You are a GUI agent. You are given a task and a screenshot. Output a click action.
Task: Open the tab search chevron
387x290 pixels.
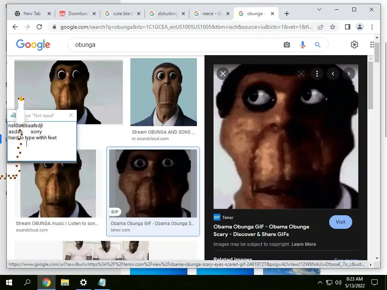319,9
